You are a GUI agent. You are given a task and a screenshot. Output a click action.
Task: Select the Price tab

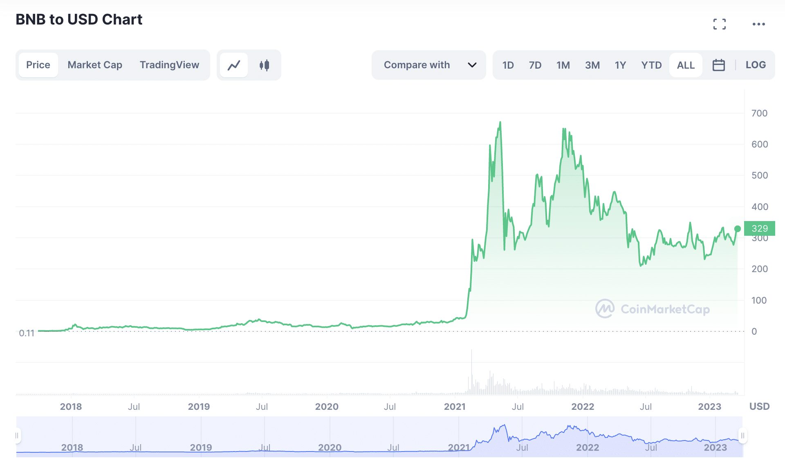(38, 65)
